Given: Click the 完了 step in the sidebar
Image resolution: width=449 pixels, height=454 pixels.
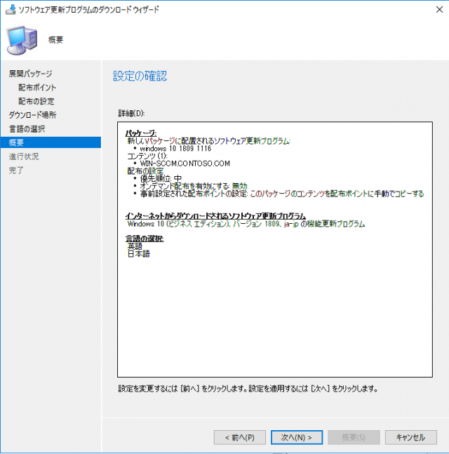Looking at the screenshot, I should point(16,170).
